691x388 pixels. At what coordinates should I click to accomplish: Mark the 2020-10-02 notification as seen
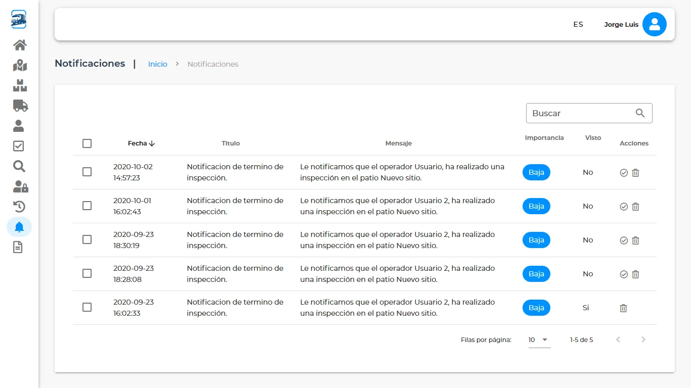[x=623, y=172]
